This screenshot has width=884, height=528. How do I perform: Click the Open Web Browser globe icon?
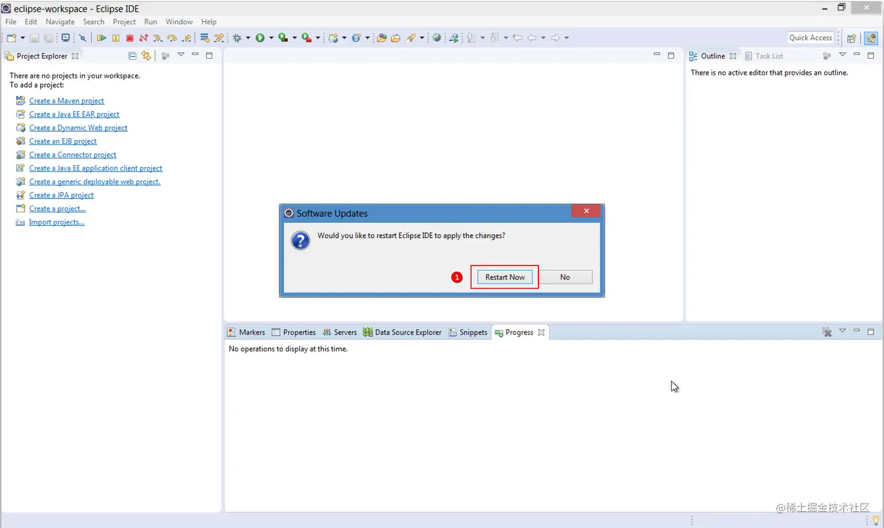click(x=437, y=38)
